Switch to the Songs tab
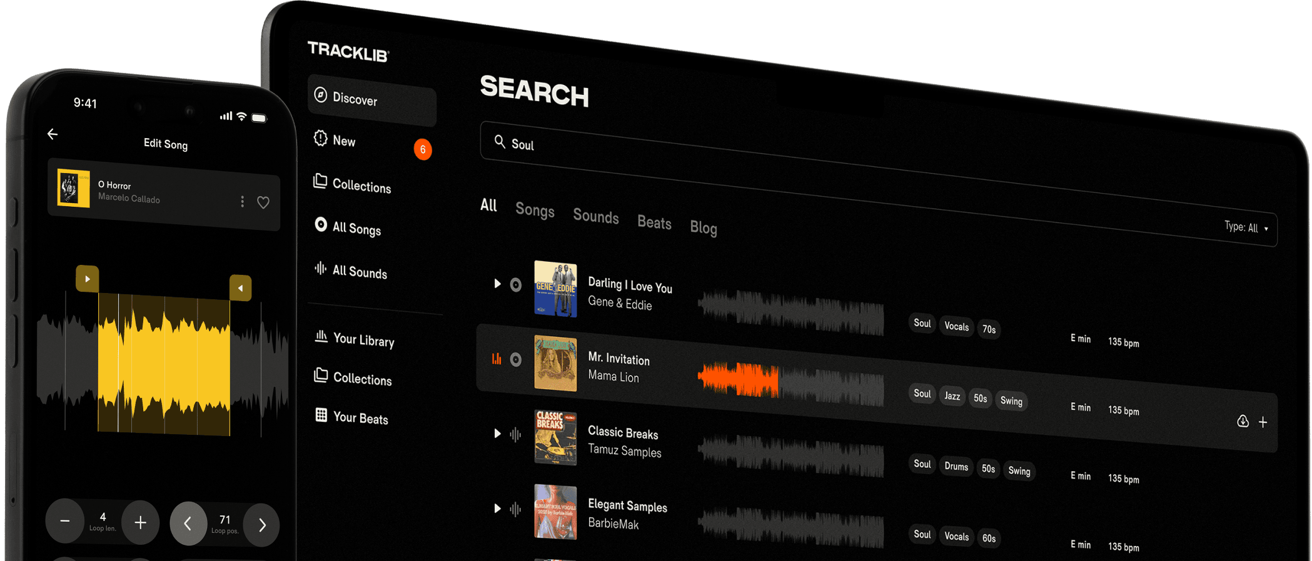 [x=535, y=210]
